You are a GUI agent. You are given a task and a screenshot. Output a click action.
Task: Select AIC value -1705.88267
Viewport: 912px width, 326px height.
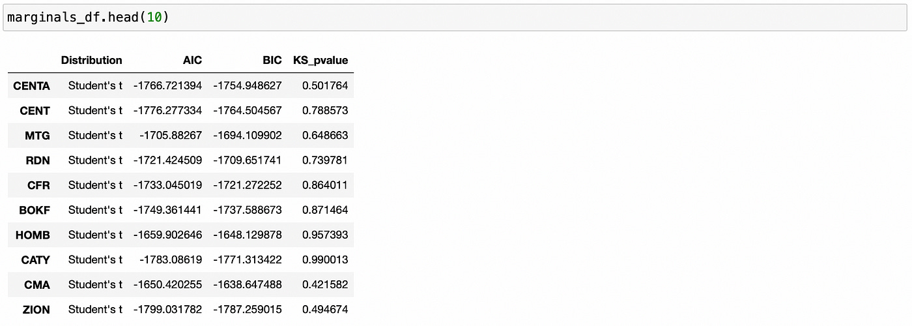click(x=171, y=136)
